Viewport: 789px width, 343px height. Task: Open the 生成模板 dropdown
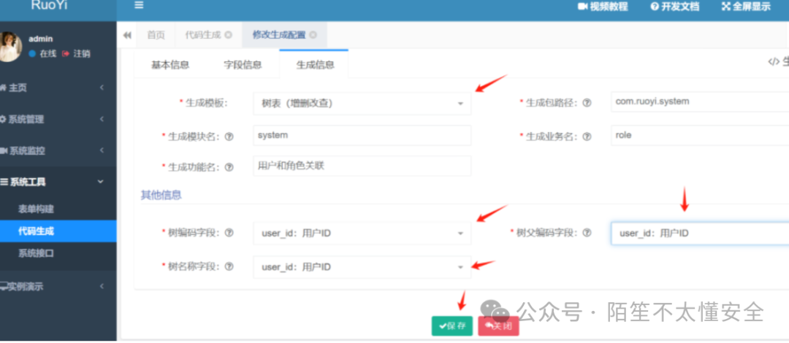362,104
